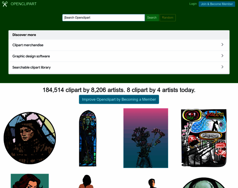This screenshot has height=188, width=238.
Task: Open the Graphic design software entry
Action: click(119, 56)
